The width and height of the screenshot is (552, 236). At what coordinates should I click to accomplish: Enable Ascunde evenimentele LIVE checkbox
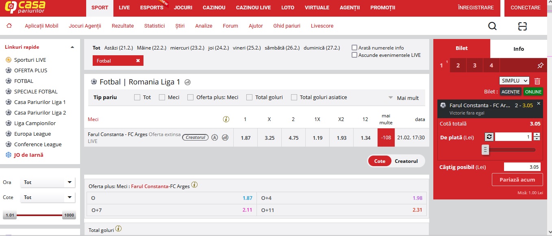[x=354, y=55]
